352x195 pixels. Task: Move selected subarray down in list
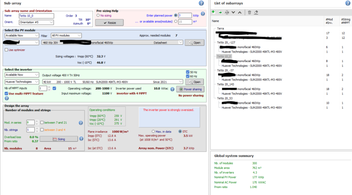pyautogui.click(x=233, y=12)
